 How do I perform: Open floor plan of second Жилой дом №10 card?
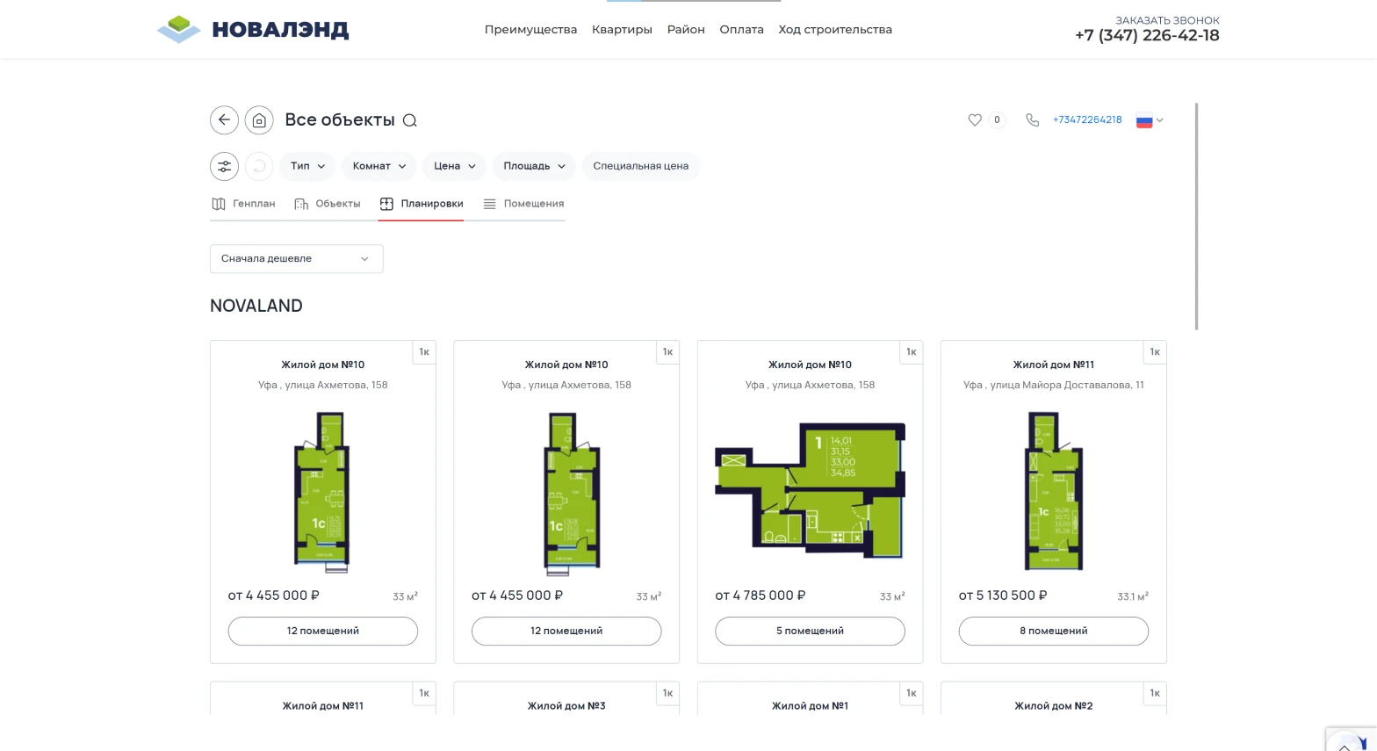[x=572, y=494]
